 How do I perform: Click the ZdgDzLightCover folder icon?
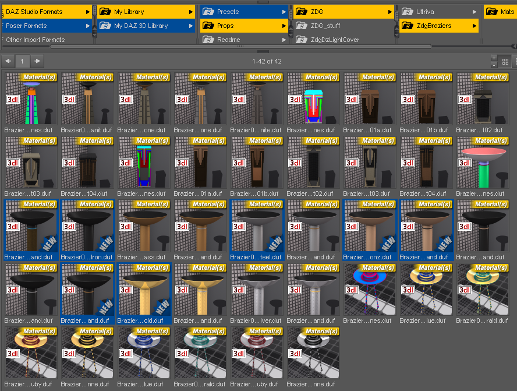pyautogui.click(x=302, y=40)
